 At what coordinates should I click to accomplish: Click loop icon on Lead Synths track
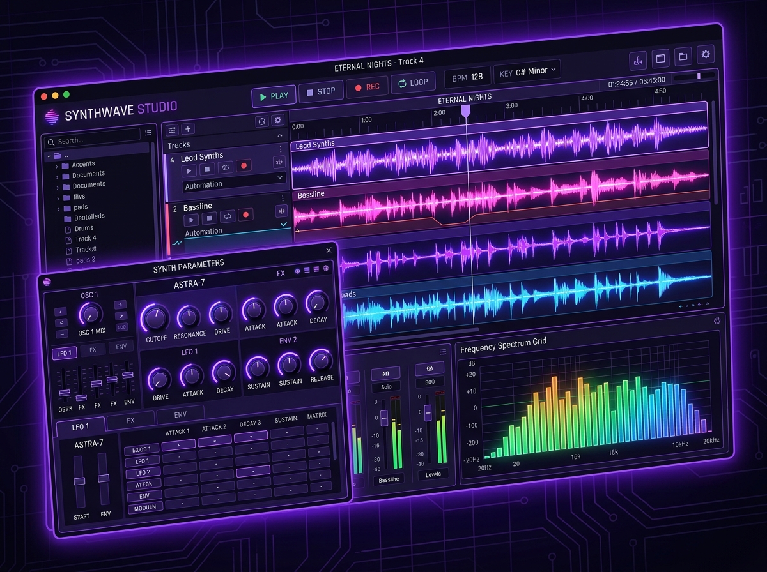click(225, 167)
